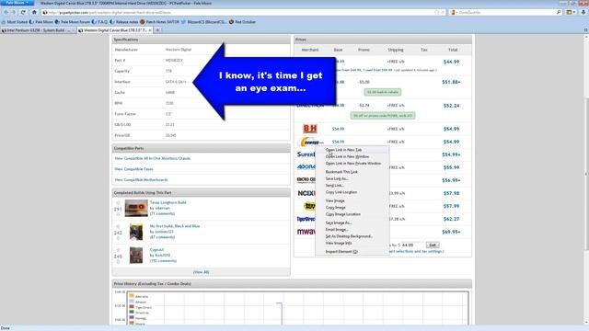589x331 pixels.
Task: Click the Adorama merchant logo
Action: point(306,167)
